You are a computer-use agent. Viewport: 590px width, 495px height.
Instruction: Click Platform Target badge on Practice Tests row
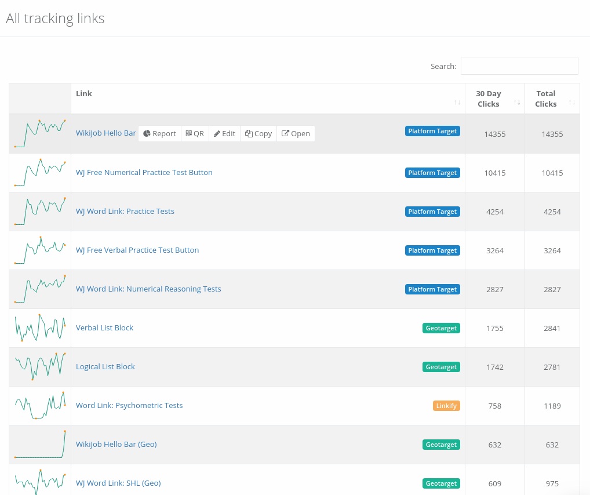(x=432, y=212)
